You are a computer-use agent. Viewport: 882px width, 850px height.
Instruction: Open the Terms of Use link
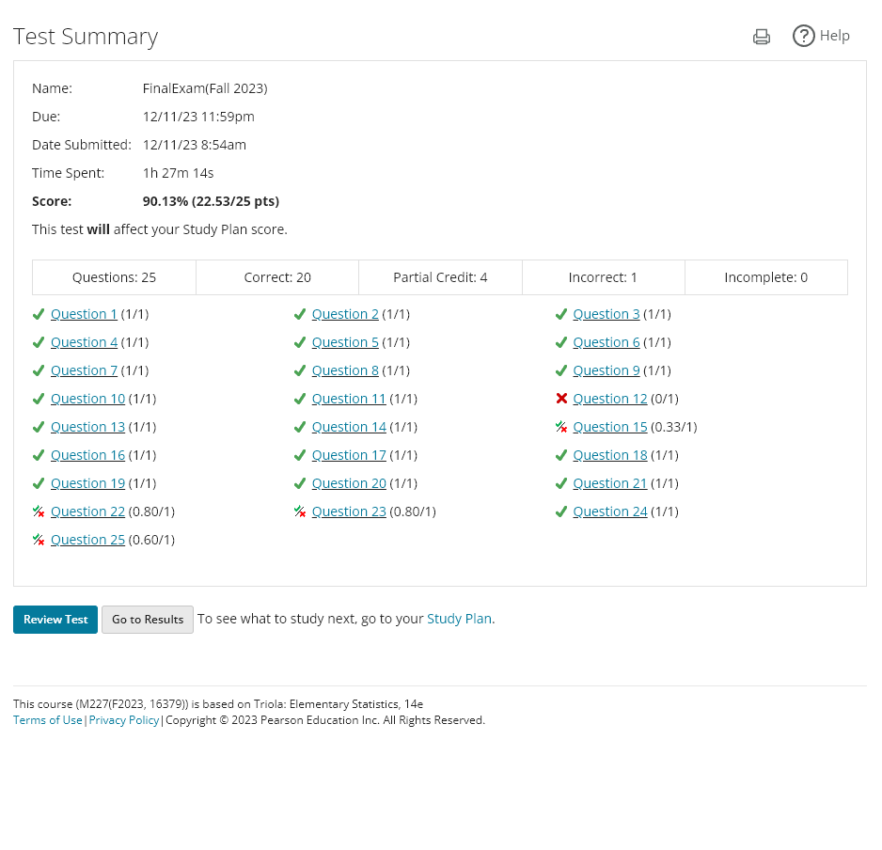47,720
